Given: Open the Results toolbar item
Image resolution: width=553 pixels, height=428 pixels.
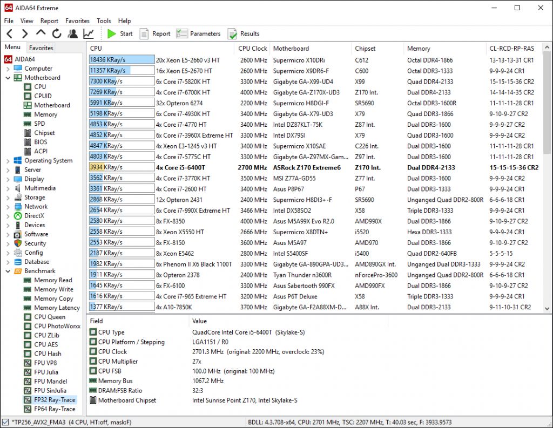Looking at the screenshot, I should coord(244,33).
